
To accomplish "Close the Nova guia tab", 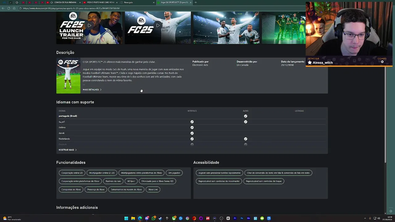I will [154, 2].
